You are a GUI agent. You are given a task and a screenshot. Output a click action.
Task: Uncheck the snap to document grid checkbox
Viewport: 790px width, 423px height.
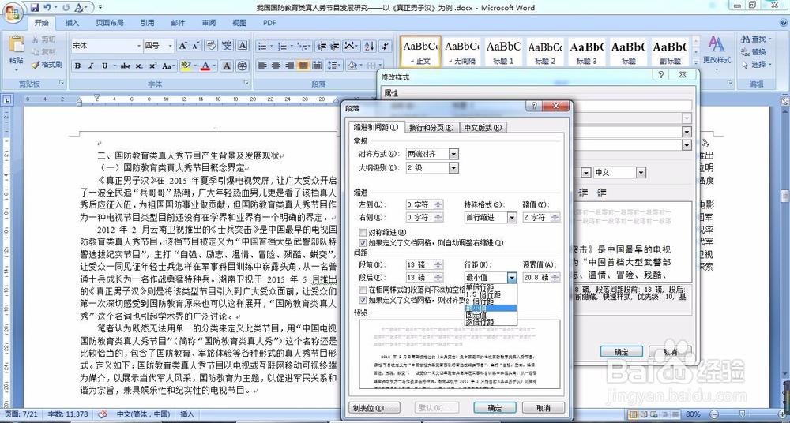[x=363, y=300]
